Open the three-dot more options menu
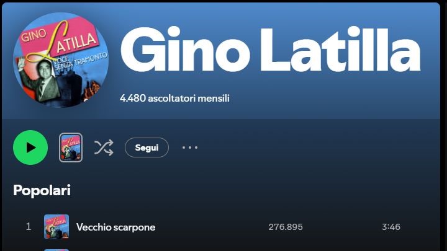447x251 pixels. click(190, 148)
